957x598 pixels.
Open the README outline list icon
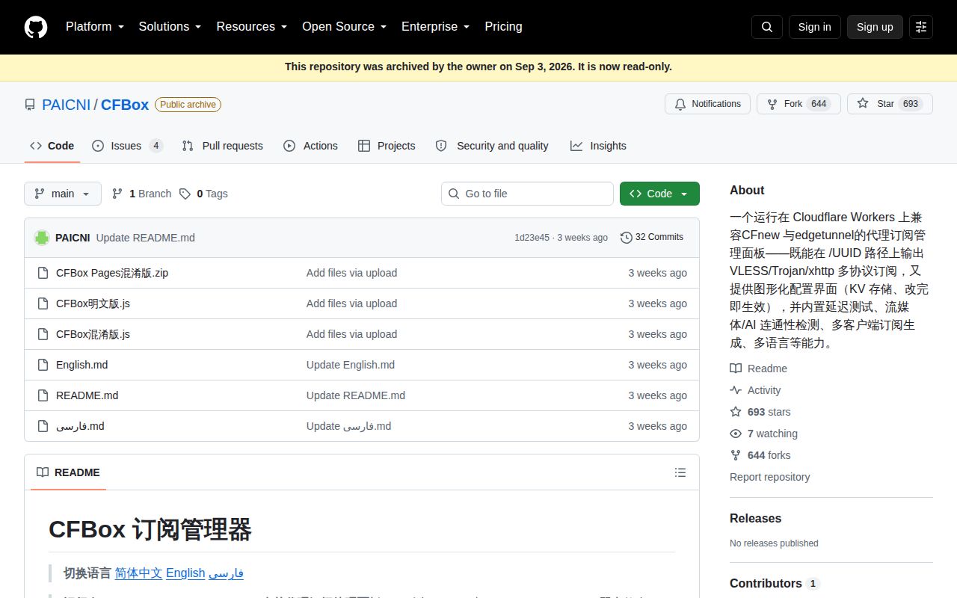[680, 472]
